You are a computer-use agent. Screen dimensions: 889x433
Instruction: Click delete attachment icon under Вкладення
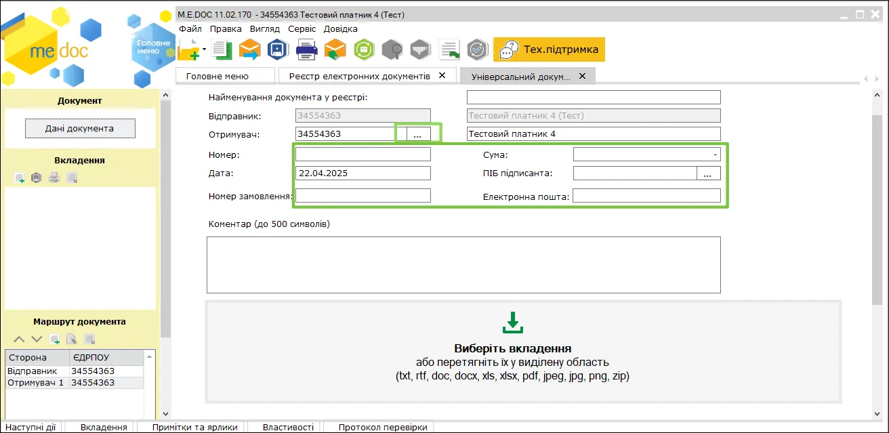pyautogui.click(x=72, y=178)
